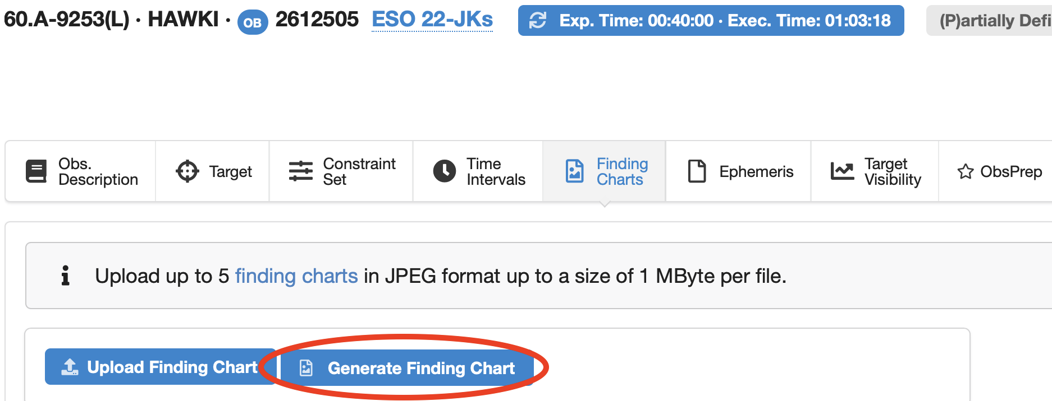Image resolution: width=1052 pixels, height=401 pixels.
Task: Click the blue OB badge icon
Action: tap(253, 22)
